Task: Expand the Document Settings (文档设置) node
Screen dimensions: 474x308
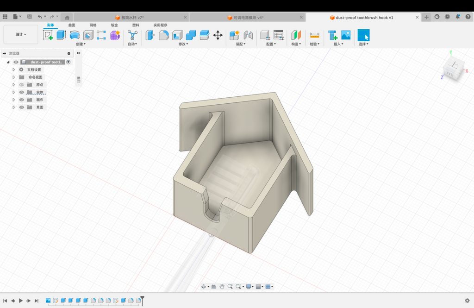Action: pyautogui.click(x=13, y=69)
